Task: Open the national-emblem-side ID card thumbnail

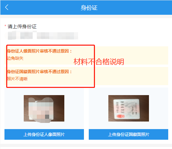Action: (x=129, y=108)
